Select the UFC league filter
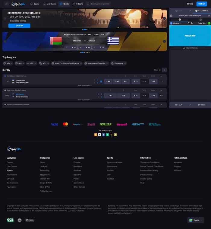 [31, 63]
